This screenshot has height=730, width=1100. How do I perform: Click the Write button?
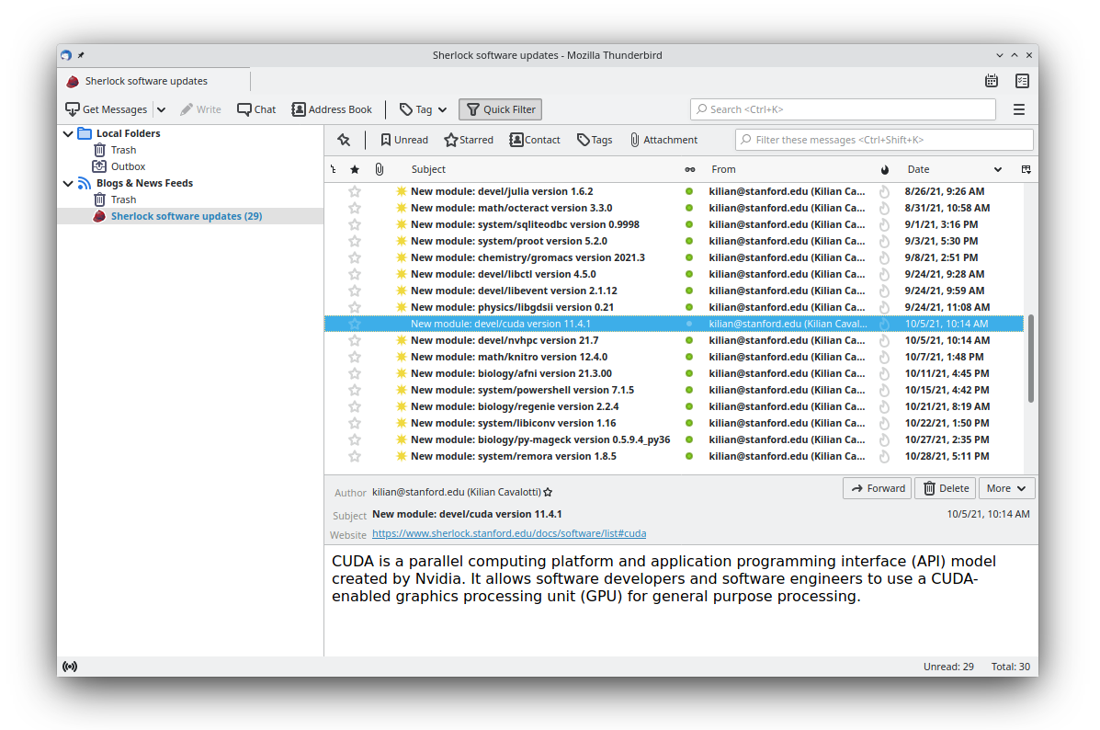(x=200, y=109)
